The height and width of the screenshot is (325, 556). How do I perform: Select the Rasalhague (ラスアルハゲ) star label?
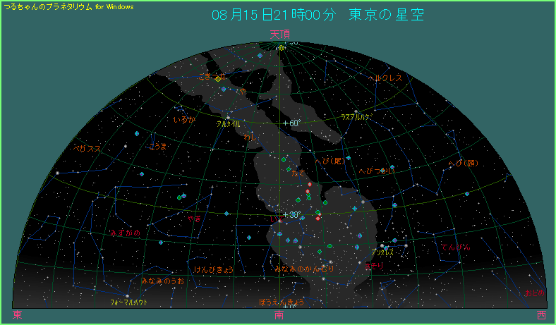355,117
